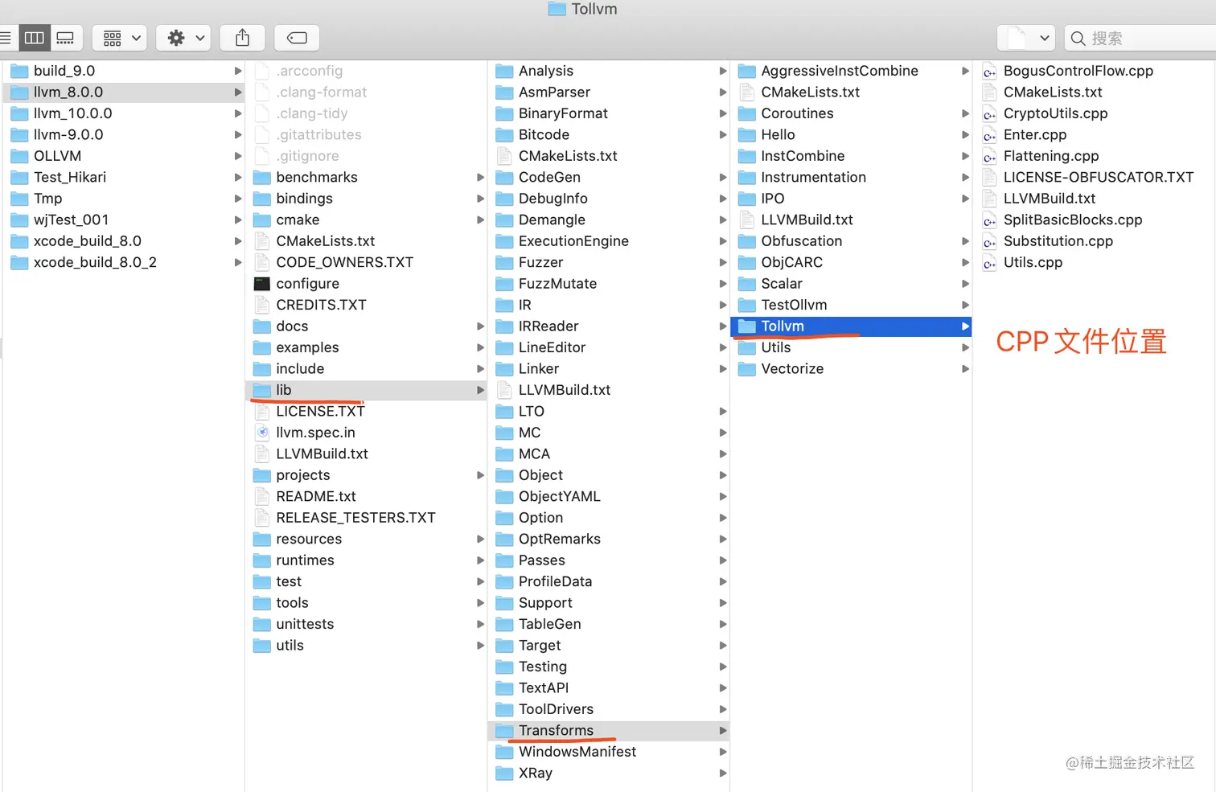Open the Coroutines folder icon
The height and width of the screenshot is (792, 1216).
[x=747, y=113]
